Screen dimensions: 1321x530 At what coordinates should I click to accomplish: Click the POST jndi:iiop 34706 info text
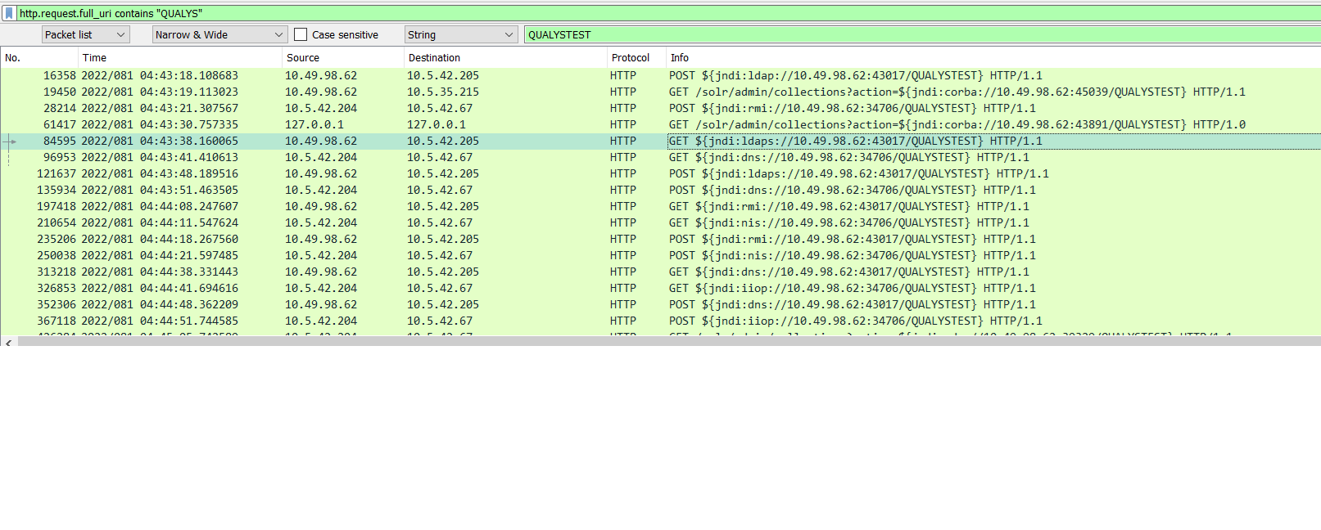click(x=856, y=321)
